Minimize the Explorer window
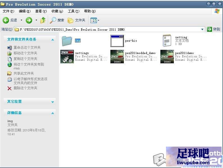This screenshot has height=168, width=223. tap(208, 4)
